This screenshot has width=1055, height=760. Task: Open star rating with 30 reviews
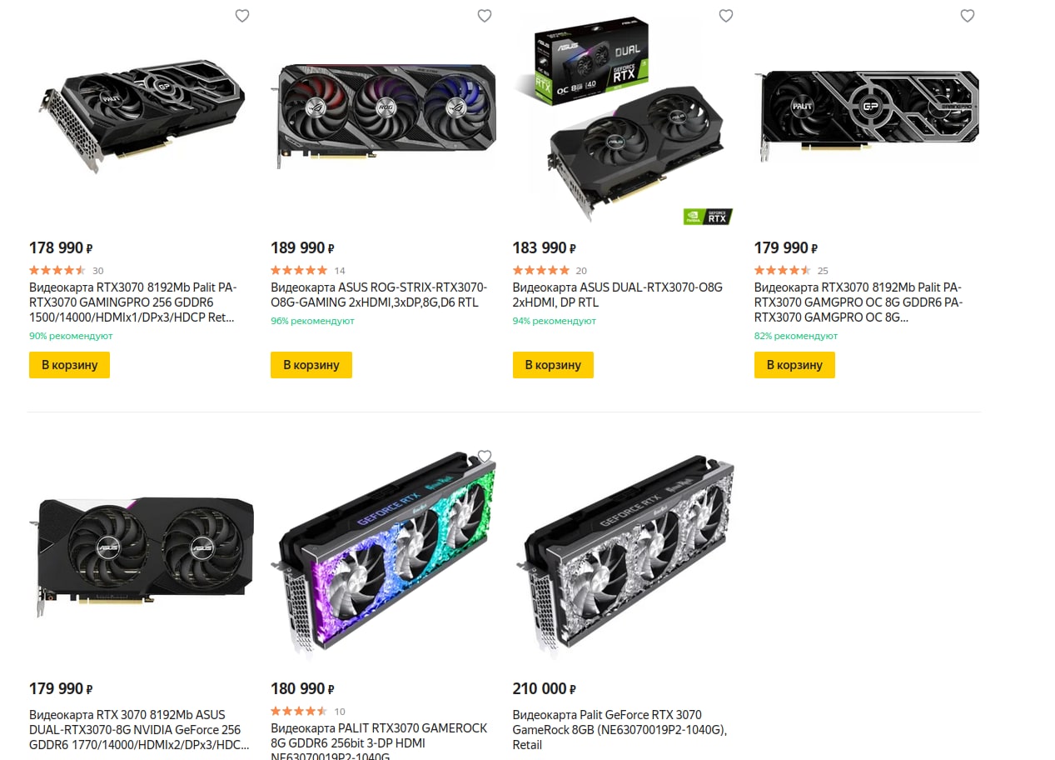tap(67, 271)
